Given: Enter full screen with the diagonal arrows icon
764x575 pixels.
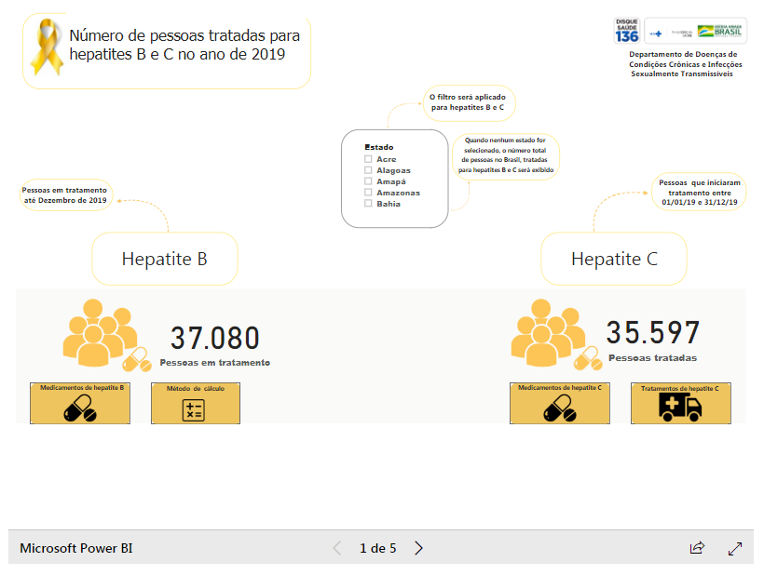Looking at the screenshot, I should point(735,548).
